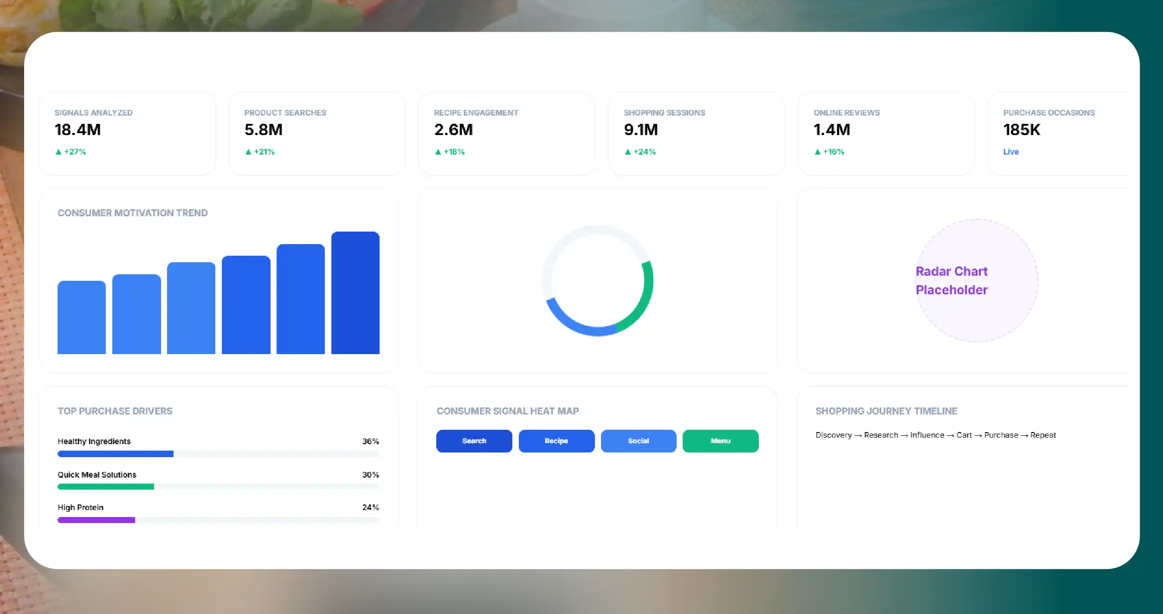Click the Healthy Ingredients progress bar

pos(219,454)
